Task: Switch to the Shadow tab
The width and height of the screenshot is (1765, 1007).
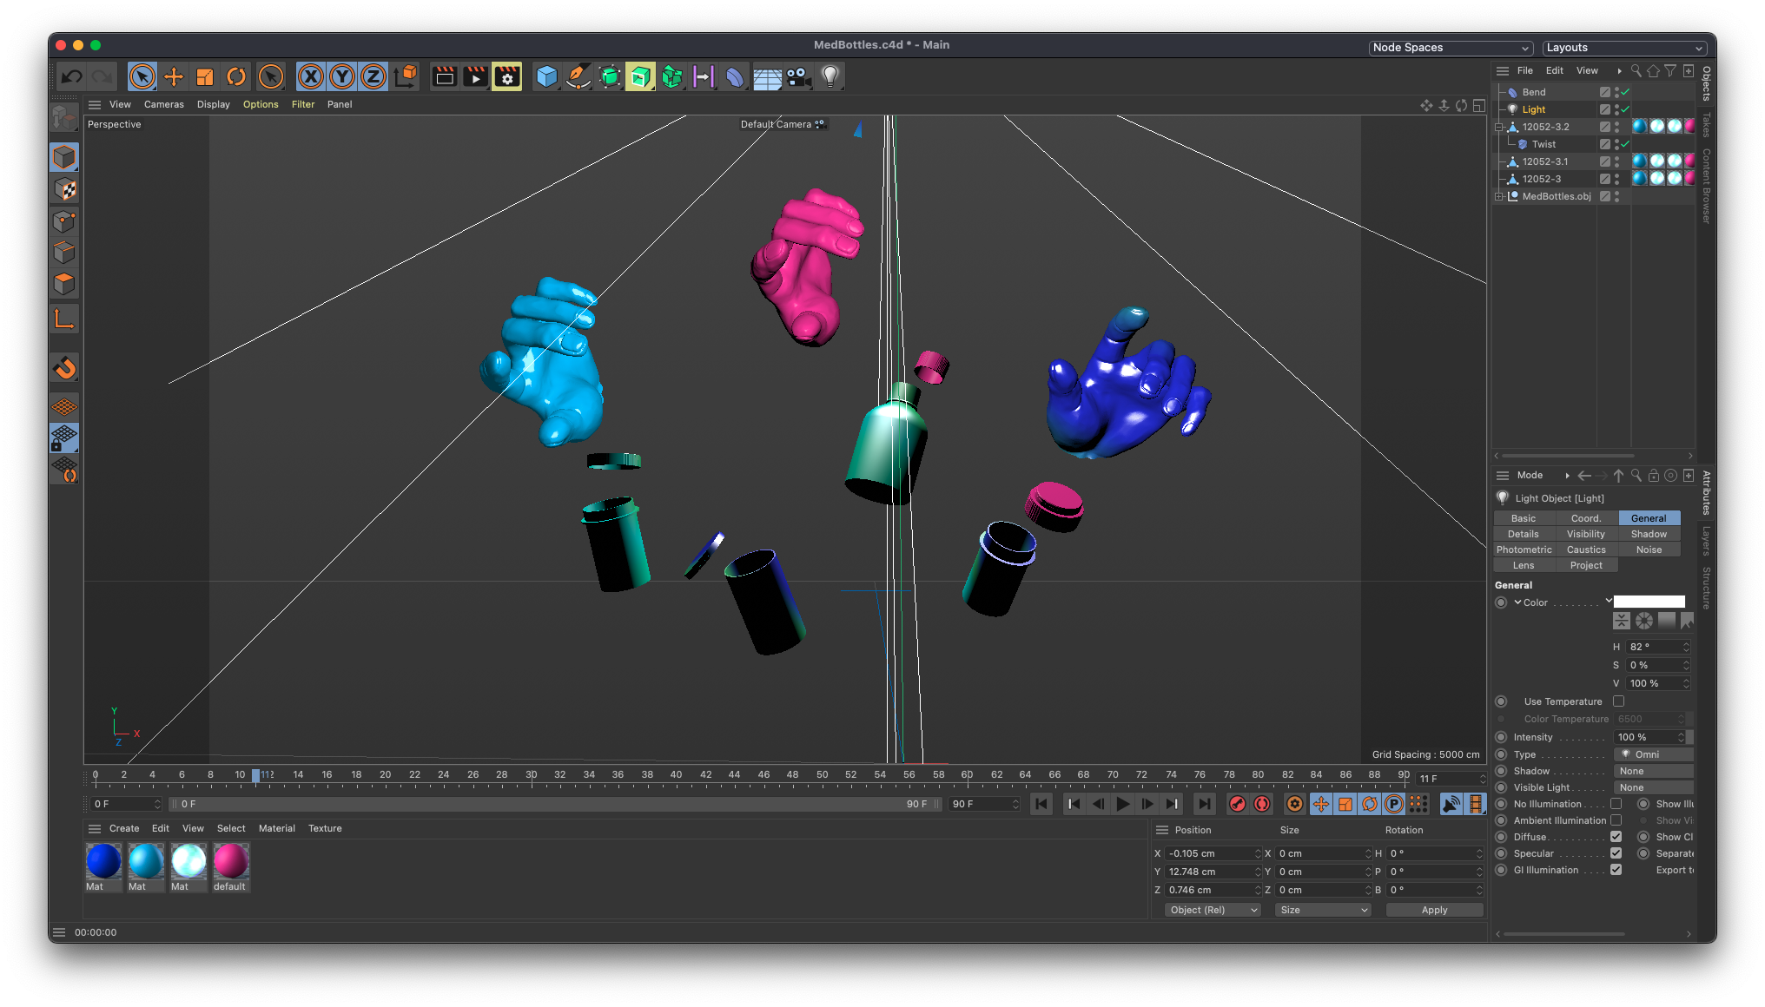Action: pyautogui.click(x=1648, y=534)
